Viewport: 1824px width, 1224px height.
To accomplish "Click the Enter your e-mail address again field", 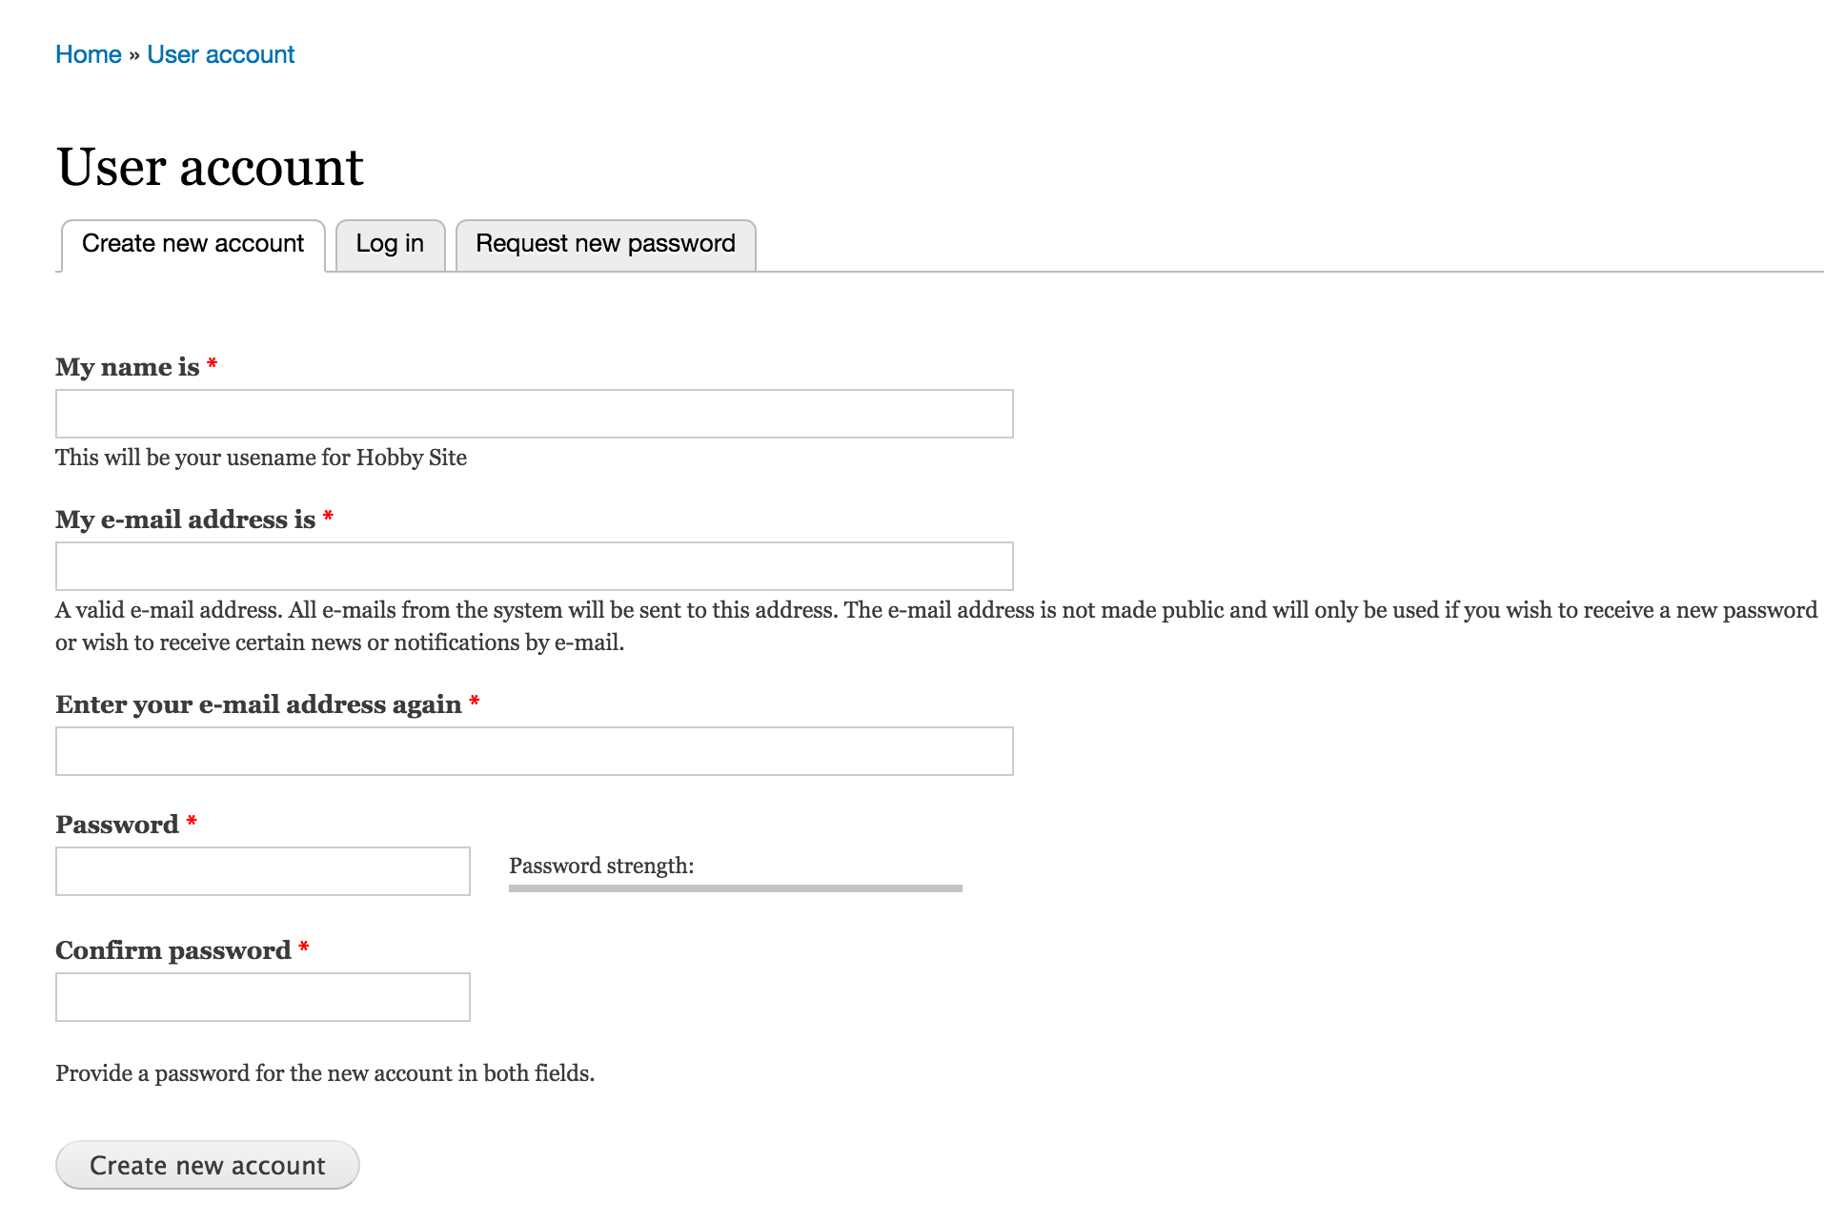I will (x=533, y=750).
